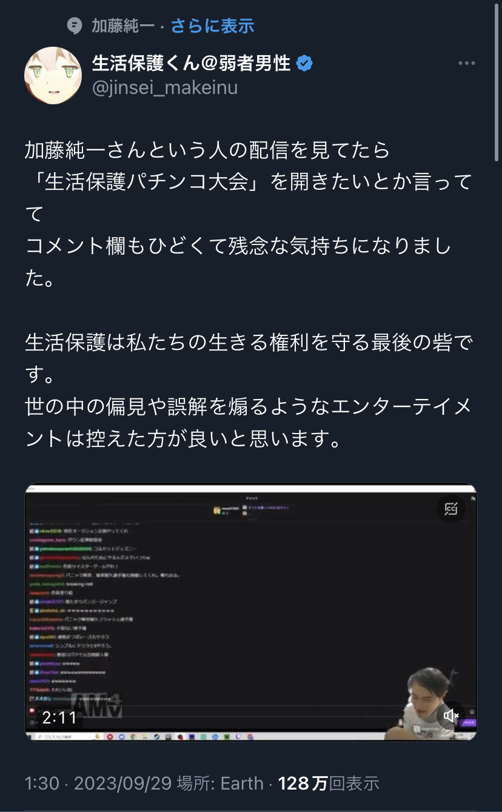Viewport: 502px width, 812px height.
Task: Tap the topic speech-bubble icon beside 加藤純一
Action: [74, 25]
